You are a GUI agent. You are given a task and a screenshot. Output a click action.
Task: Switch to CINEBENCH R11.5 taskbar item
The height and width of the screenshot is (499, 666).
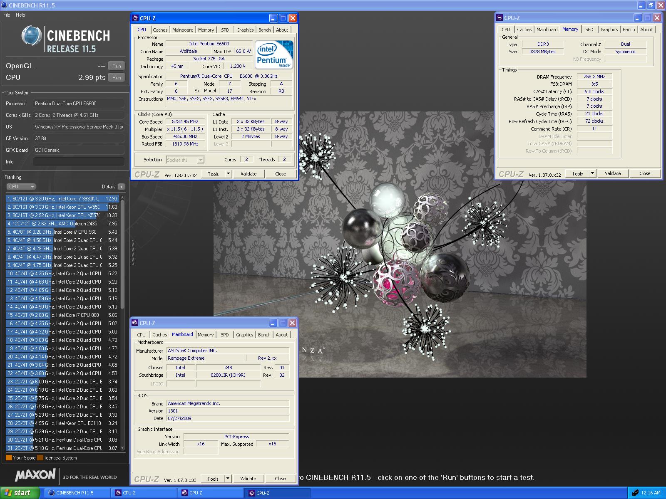[x=77, y=493]
